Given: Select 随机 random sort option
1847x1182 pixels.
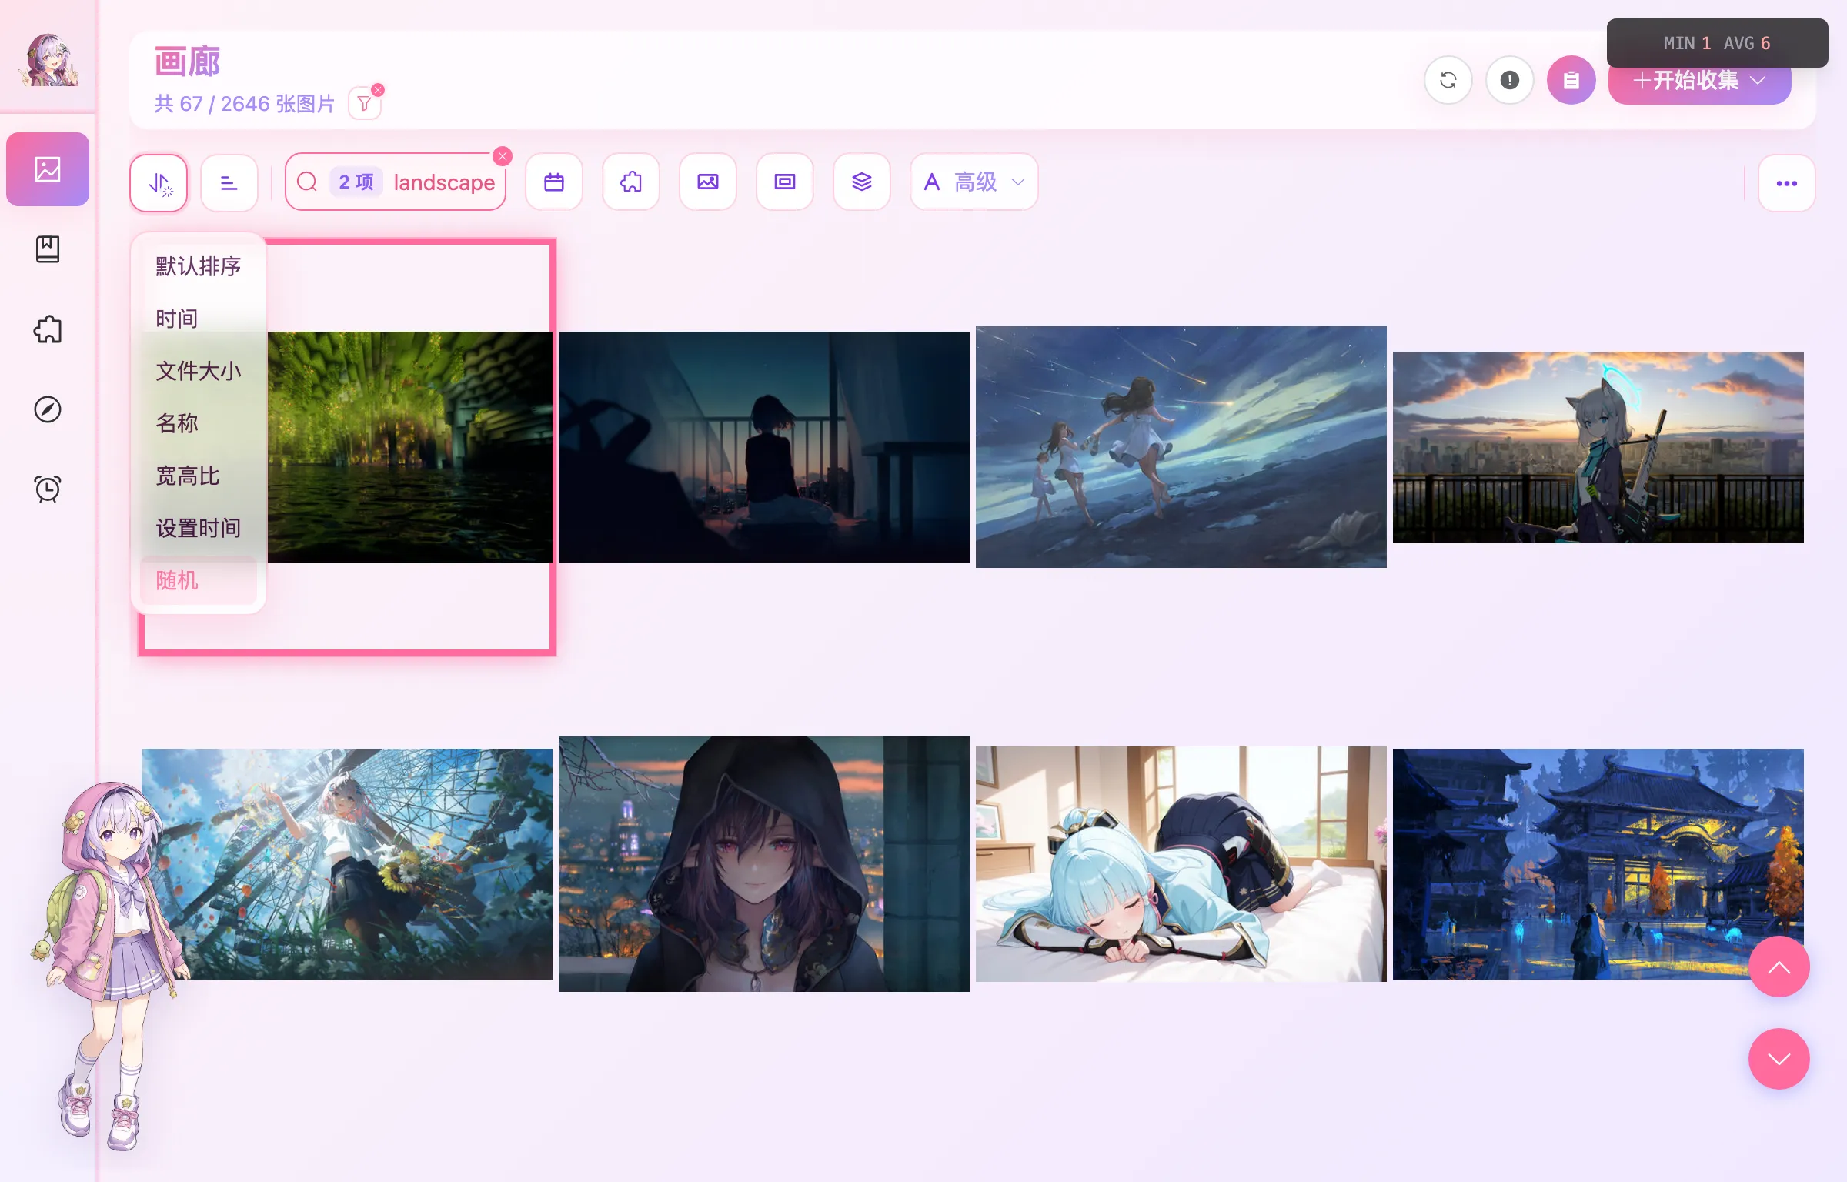Looking at the screenshot, I should coord(199,580).
